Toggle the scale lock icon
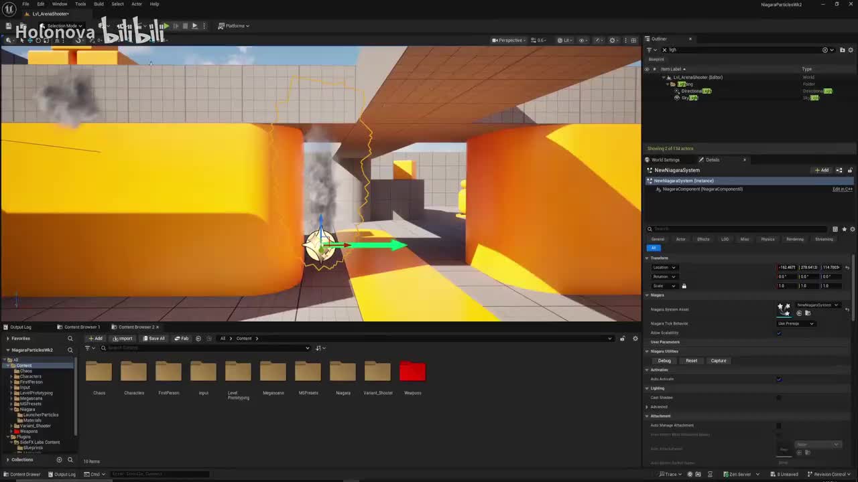Viewport: 858px width, 482px height. coord(684,286)
